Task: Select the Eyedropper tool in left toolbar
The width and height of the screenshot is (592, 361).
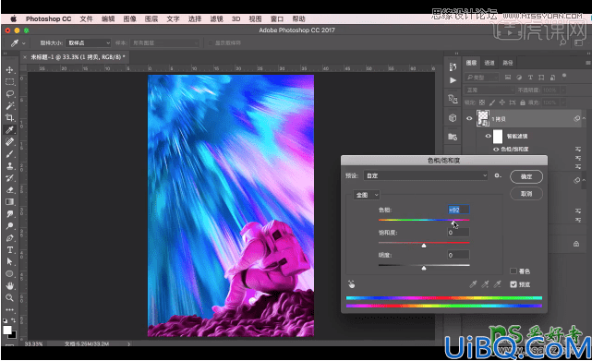Action: coord(10,130)
